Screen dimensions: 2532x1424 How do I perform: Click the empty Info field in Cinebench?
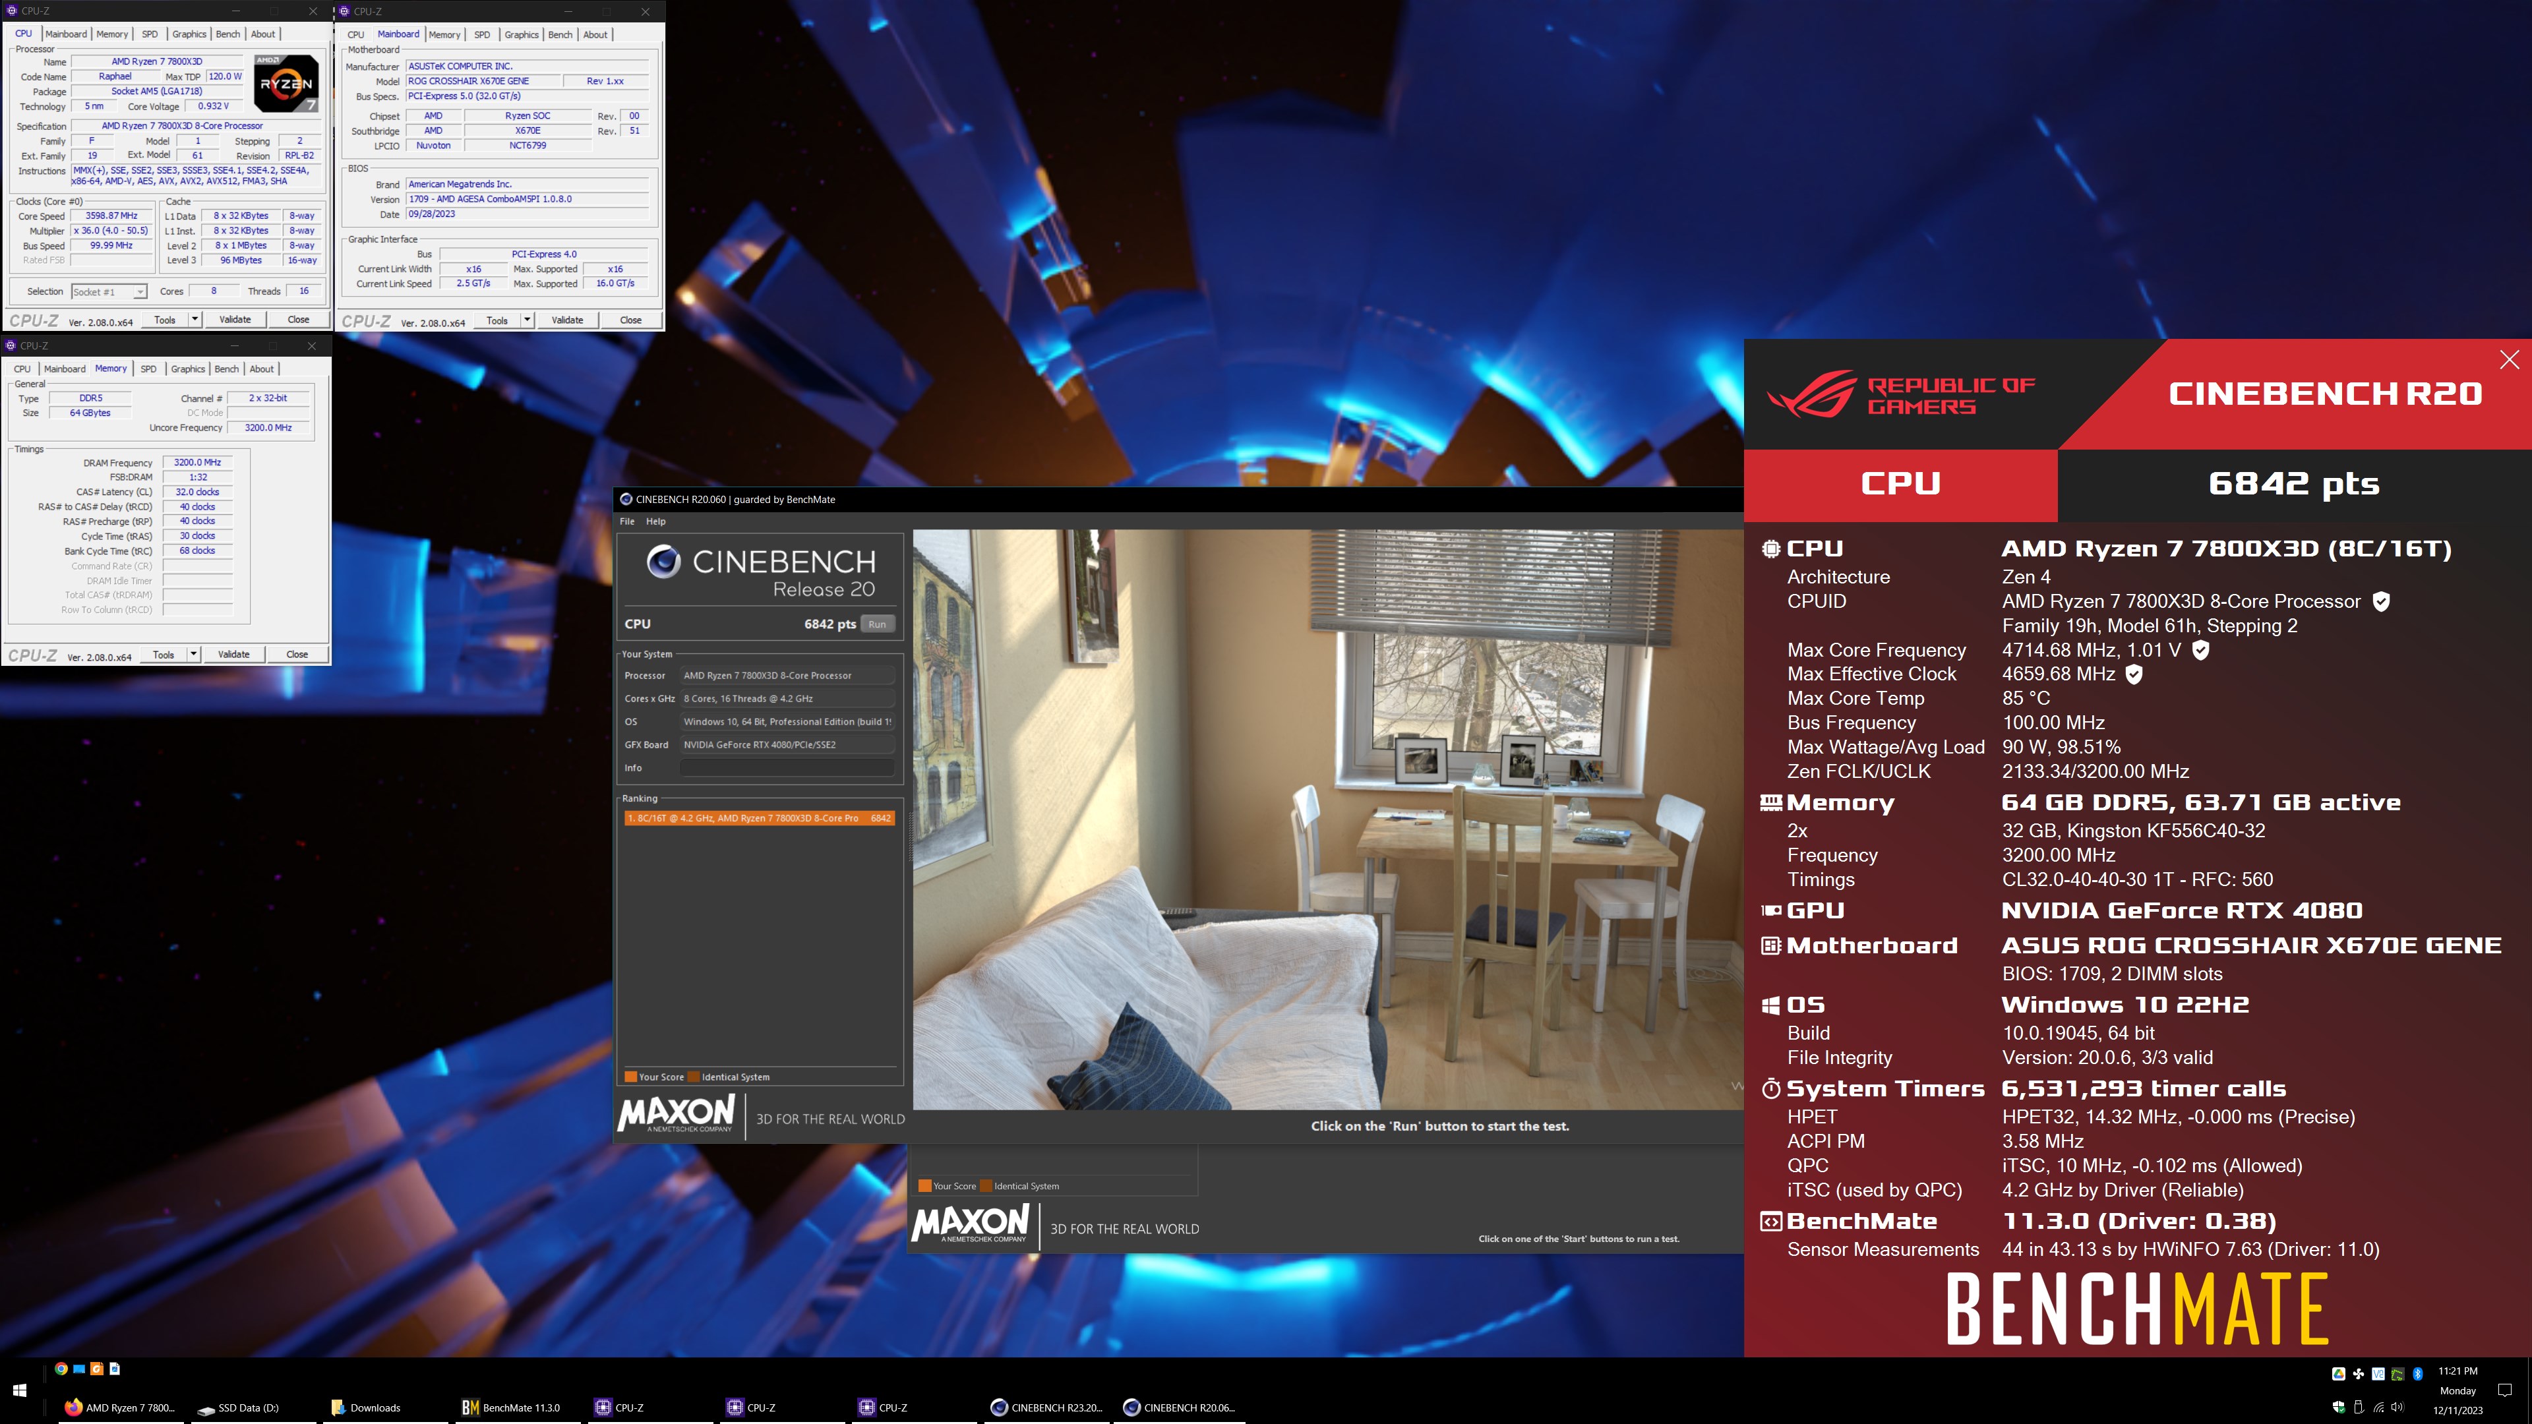click(x=787, y=767)
